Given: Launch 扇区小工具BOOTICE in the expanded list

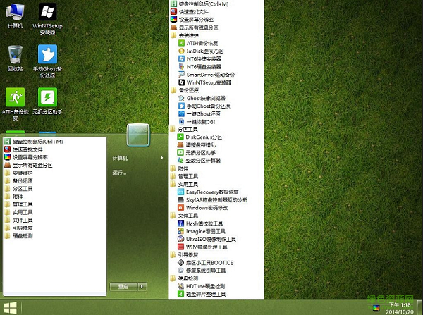Looking at the screenshot, I should (x=205, y=263).
